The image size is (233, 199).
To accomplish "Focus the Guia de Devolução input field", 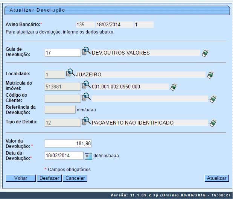I will (x=62, y=53).
